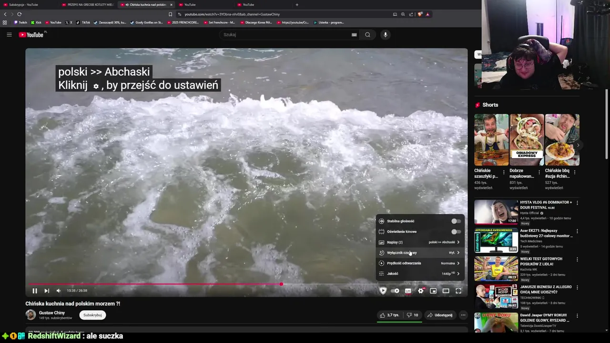This screenshot has width=610, height=343.
Task: Open Gustaw Chiny channel link
Action: pos(52,313)
